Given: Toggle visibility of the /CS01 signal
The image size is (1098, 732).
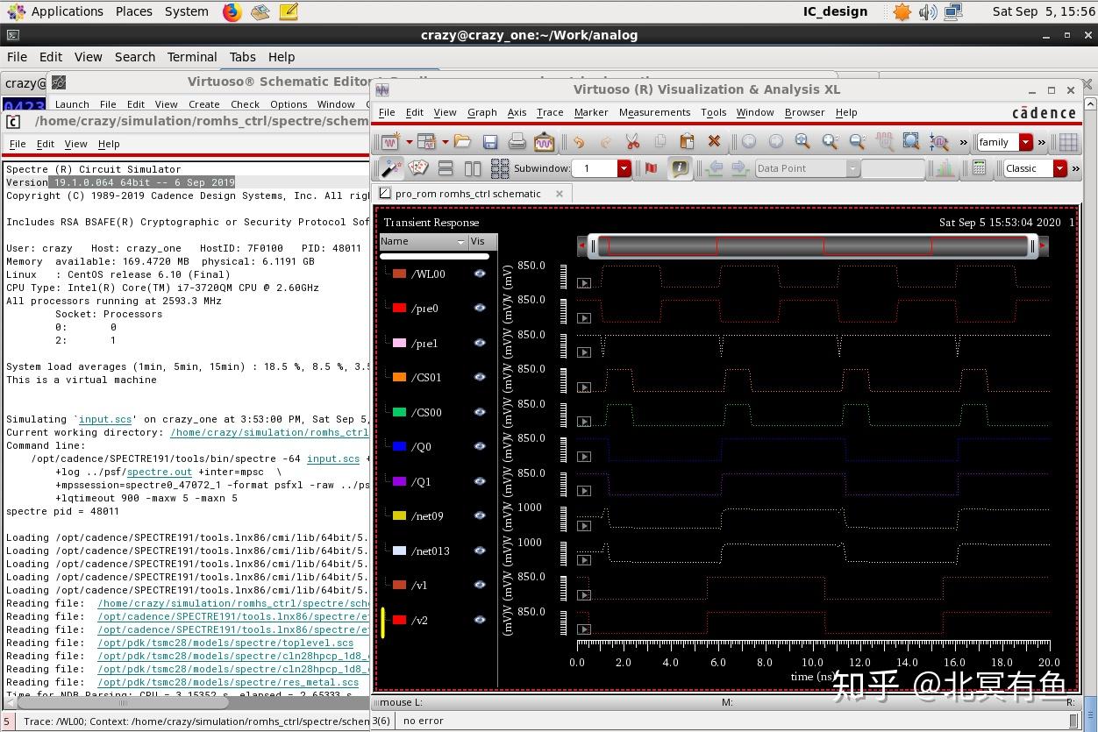Looking at the screenshot, I should click(480, 377).
